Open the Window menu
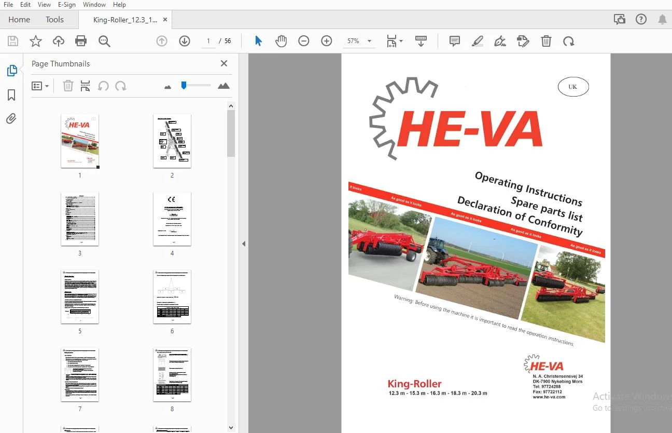 [x=94, y=5]
